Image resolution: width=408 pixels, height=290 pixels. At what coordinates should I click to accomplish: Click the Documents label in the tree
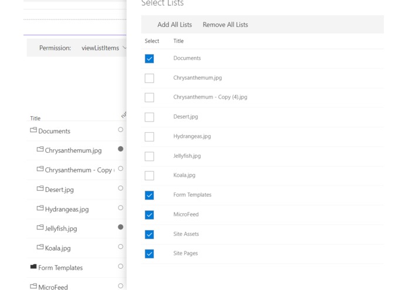(x=54, y=131)
